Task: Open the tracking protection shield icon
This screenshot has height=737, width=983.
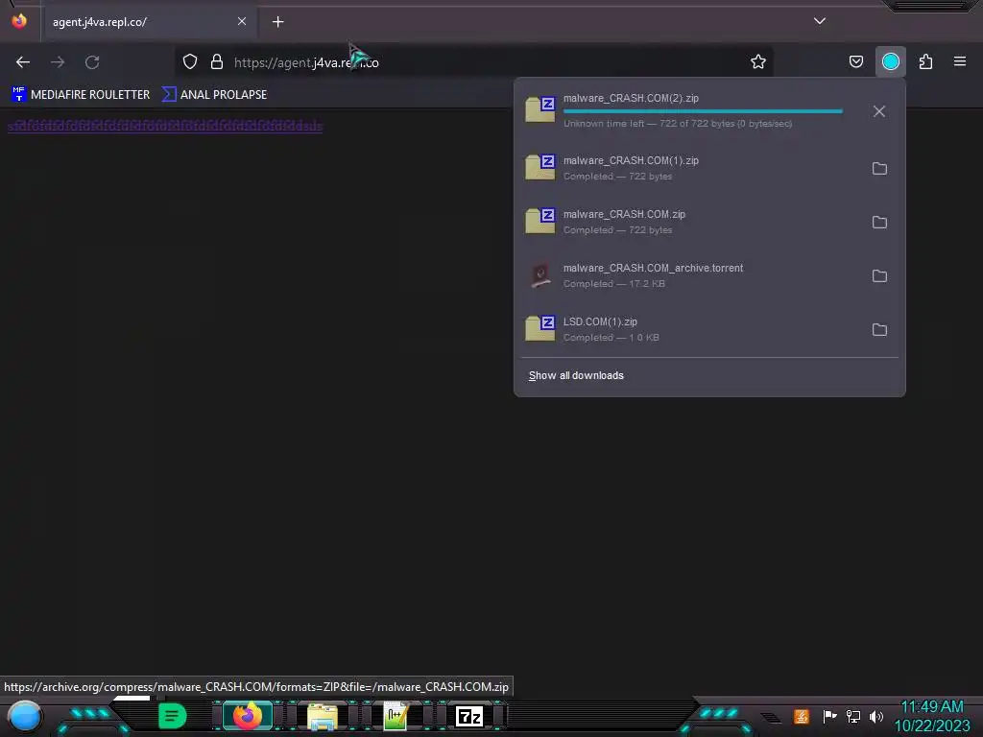Action: point(190,61)
